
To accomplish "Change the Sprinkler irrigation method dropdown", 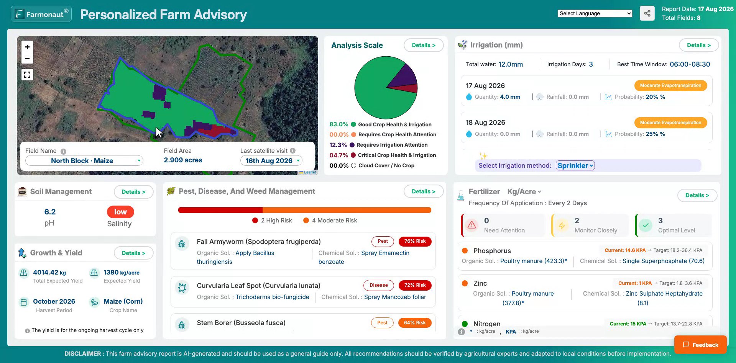I will click(x=575, y=165).
